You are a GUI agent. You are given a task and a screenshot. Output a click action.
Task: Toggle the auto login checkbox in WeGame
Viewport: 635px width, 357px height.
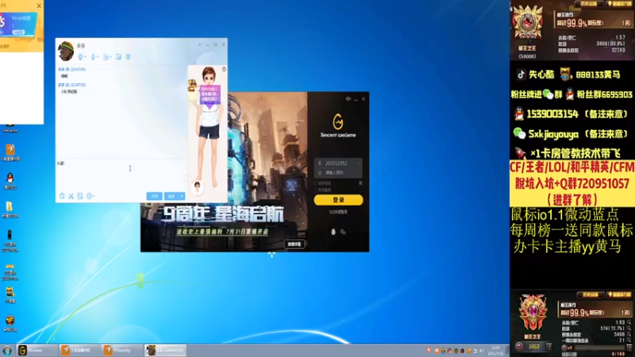point(315,190)
